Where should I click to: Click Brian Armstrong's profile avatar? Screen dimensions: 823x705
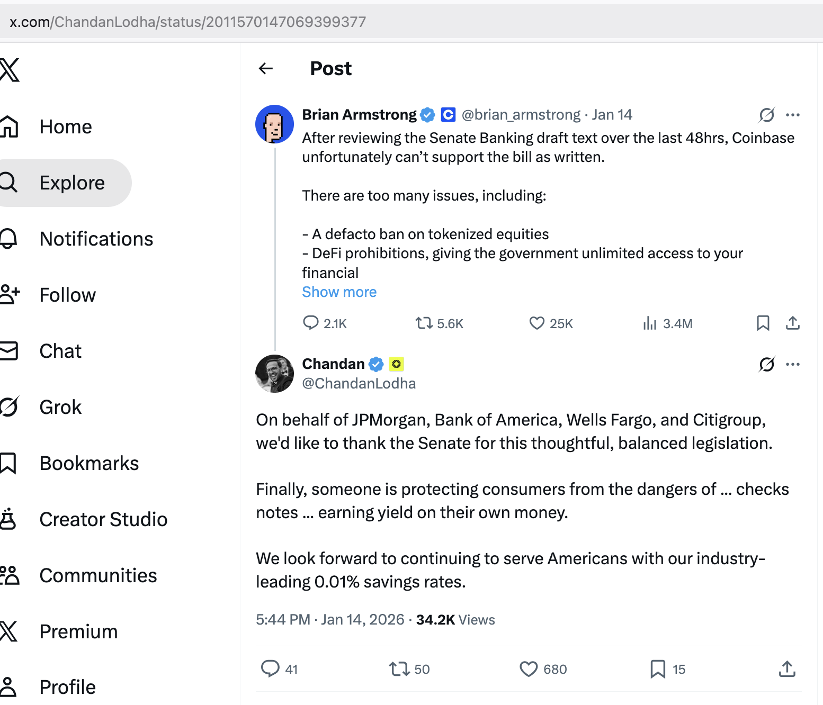point(274,124)
